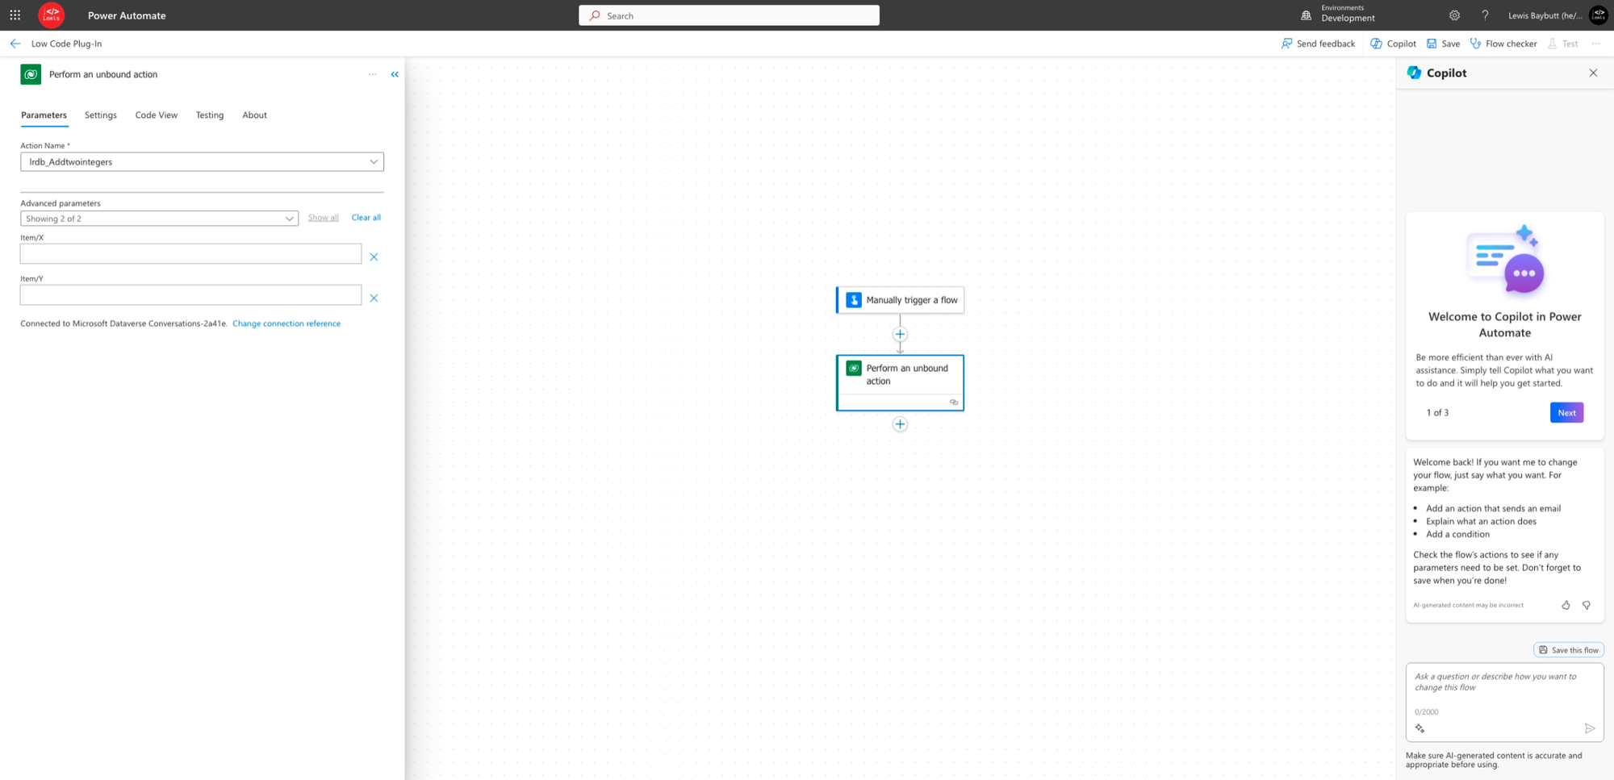Viewport: 1614px width, 780px height.
Task: Click the manual trigger icon on card
Action: click(x=854, y=300)
